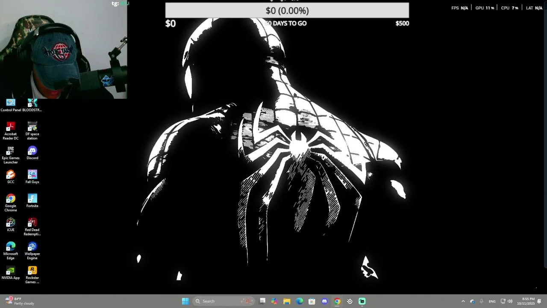Open the iCUE desktop shortcut
547x308 pixels.
point(11,225)
